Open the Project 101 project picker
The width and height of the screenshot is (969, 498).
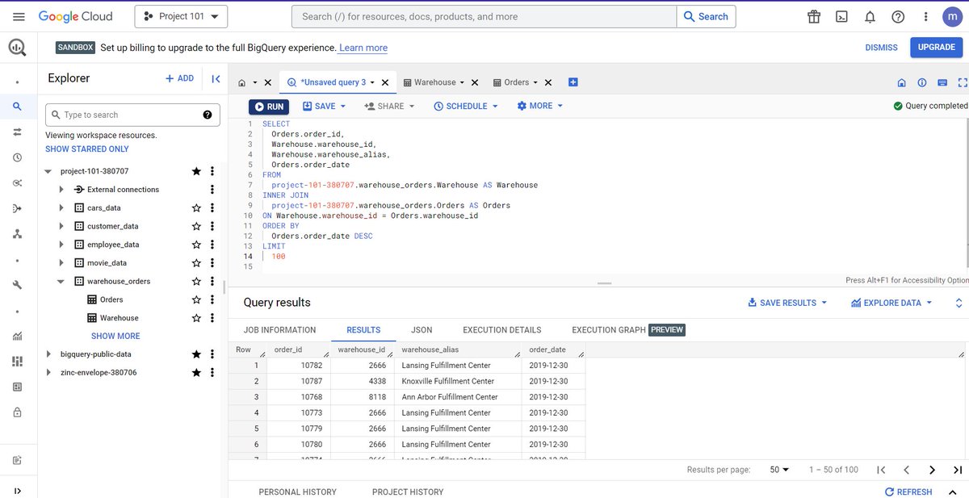[x=182, y=16]
